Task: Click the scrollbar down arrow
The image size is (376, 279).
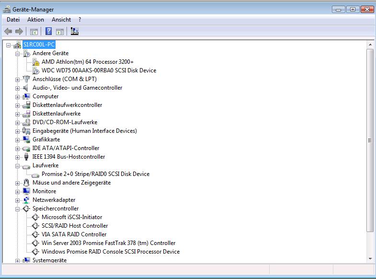Action: 370,258
